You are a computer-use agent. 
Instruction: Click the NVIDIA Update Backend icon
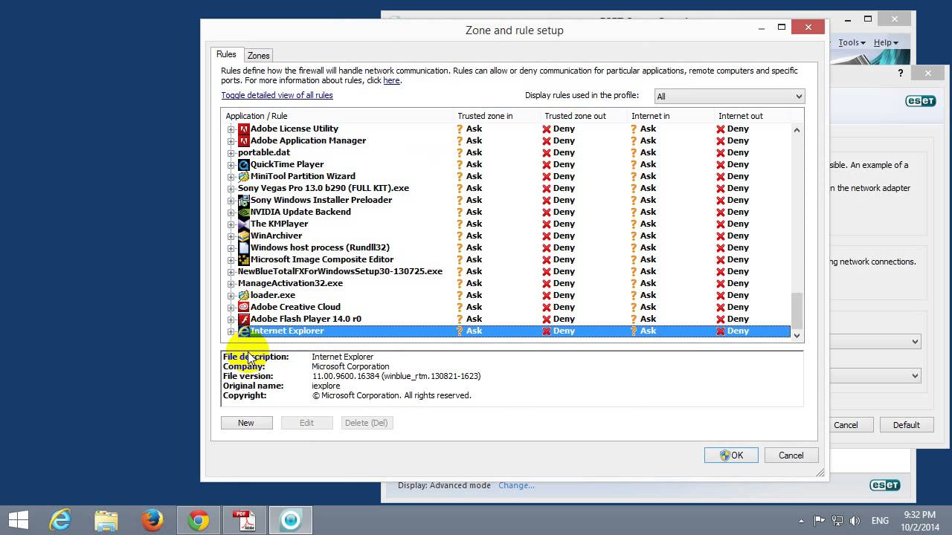point(243,212)
